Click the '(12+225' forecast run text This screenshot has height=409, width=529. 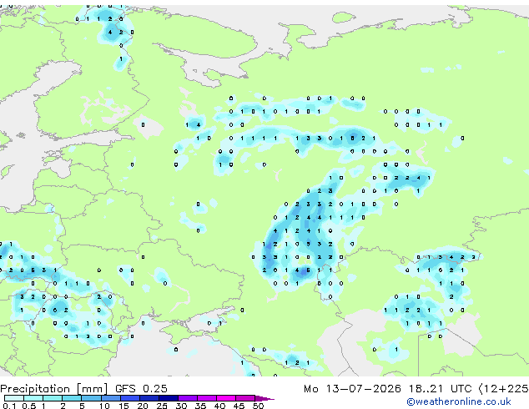pyautogui.click(x=504, y=389)
